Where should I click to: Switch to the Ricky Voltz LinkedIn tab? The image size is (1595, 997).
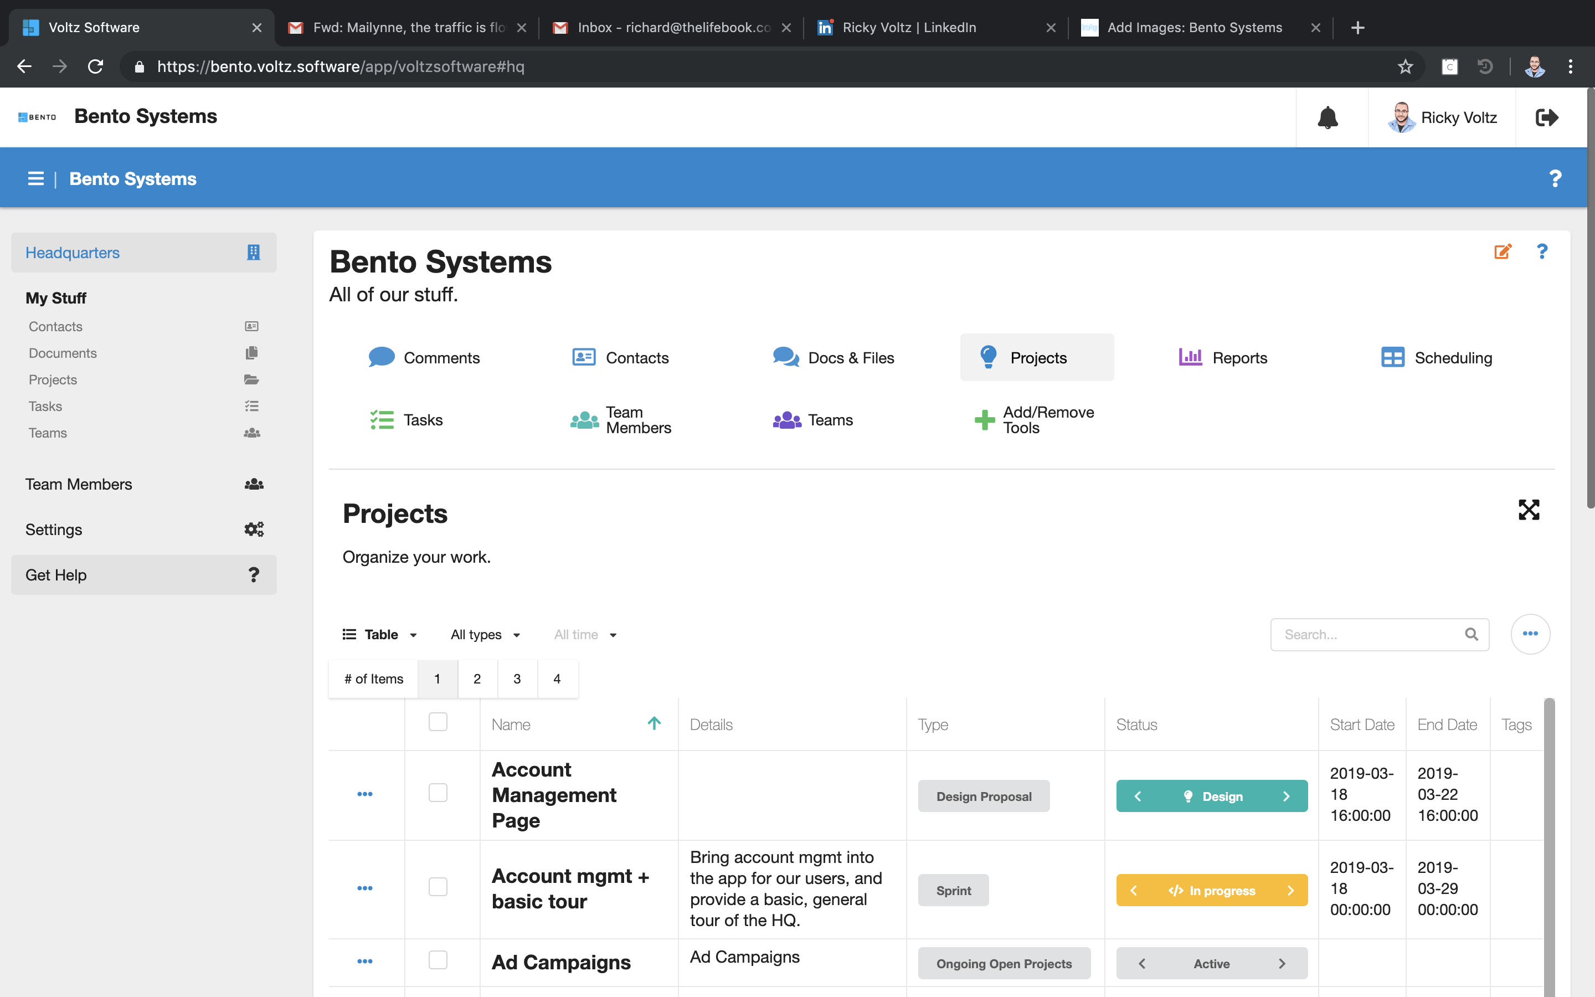pyautogui.click(x=908, y=28)
